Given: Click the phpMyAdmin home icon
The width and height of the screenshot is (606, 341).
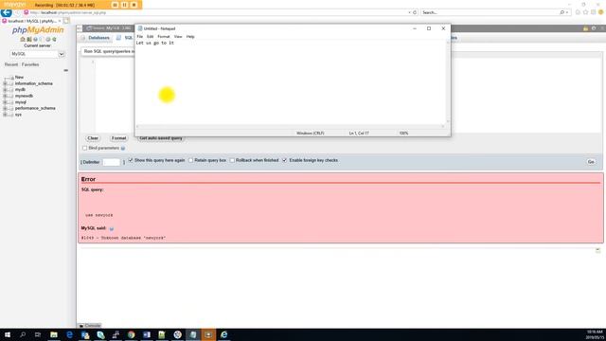Looking at the screenshot, I should [x=23, y=39].
